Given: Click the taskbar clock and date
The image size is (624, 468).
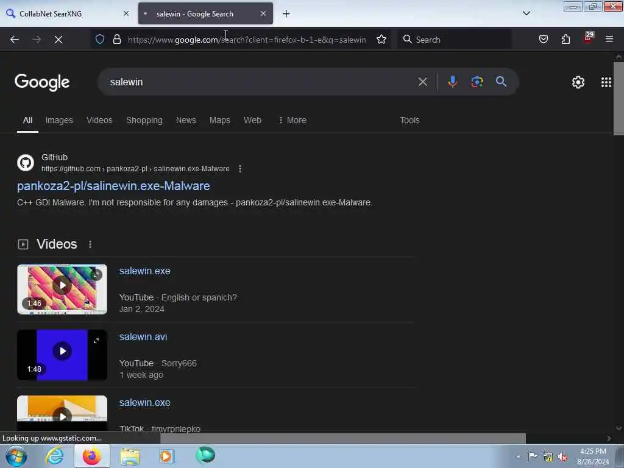Looking at the screenshot, I should pos(594,456).
